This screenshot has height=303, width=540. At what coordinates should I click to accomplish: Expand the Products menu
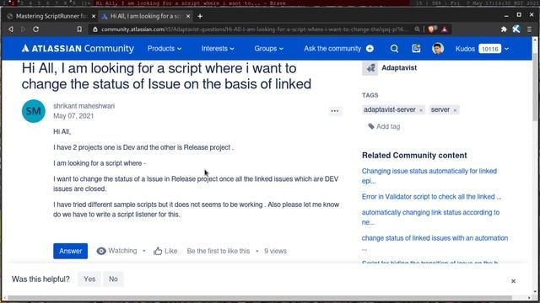point(165,49)
